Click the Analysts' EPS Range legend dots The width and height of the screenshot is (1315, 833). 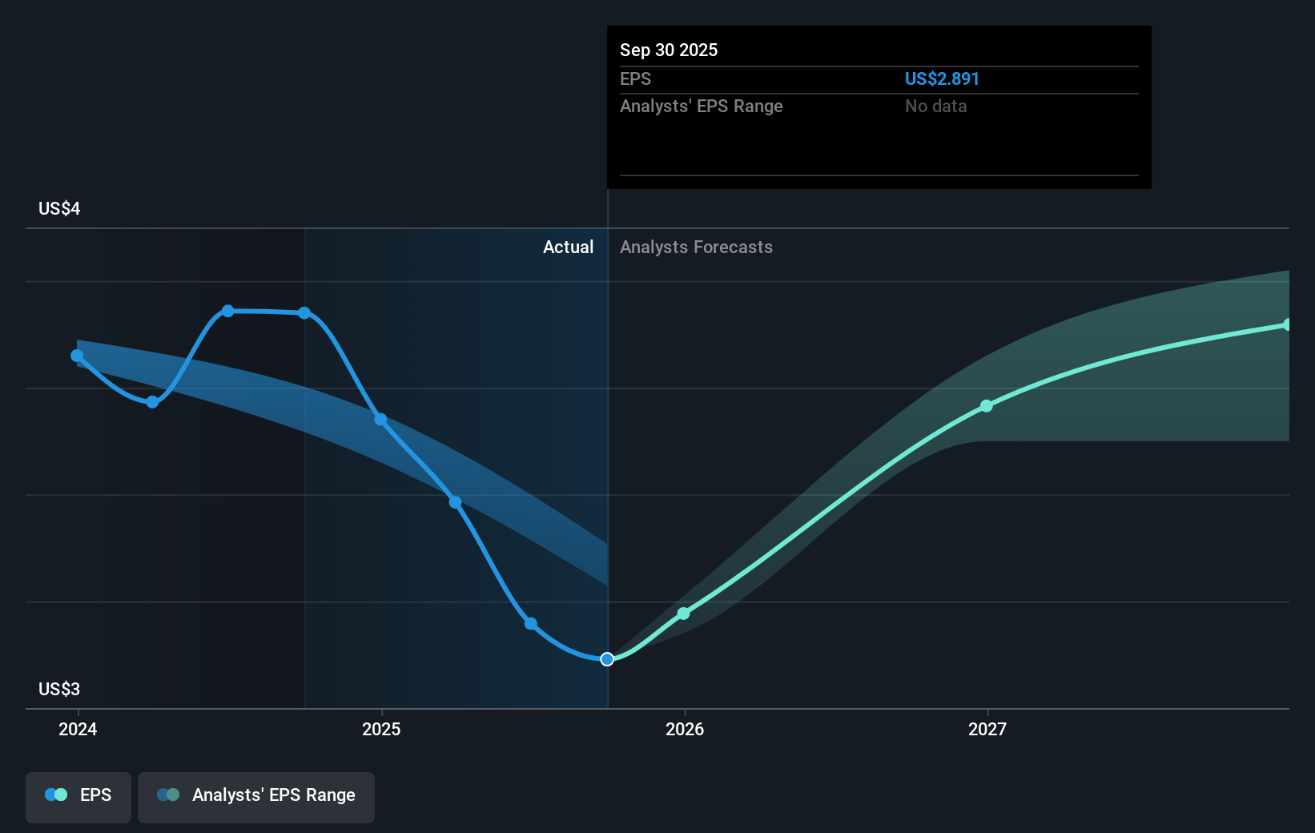(168, 795)
